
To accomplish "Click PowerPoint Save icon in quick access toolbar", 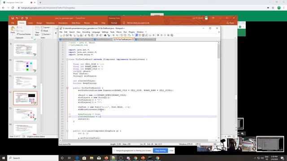I will tap(13, 18).
